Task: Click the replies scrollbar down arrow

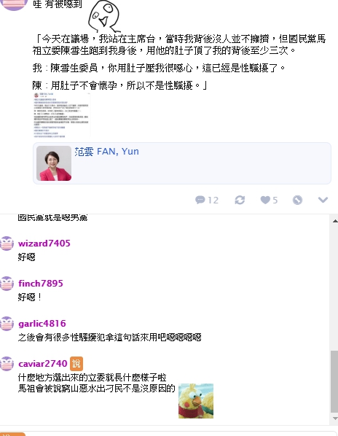Action: [334, 419]
